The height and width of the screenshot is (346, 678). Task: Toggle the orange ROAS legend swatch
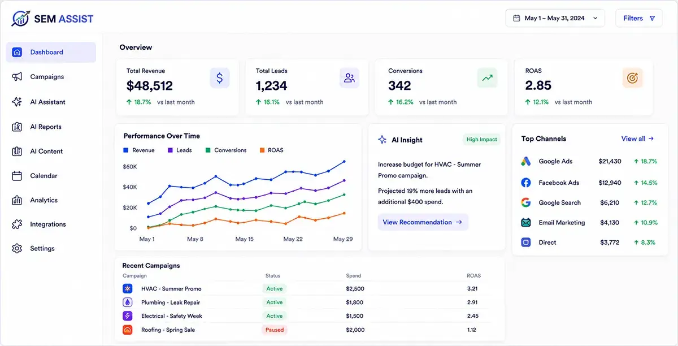point(262,150)
